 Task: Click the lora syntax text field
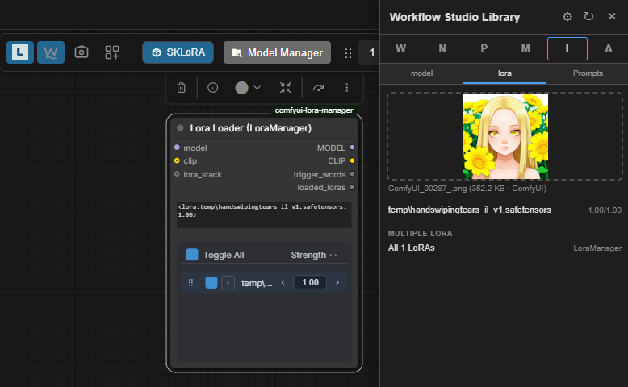(264, 214)
